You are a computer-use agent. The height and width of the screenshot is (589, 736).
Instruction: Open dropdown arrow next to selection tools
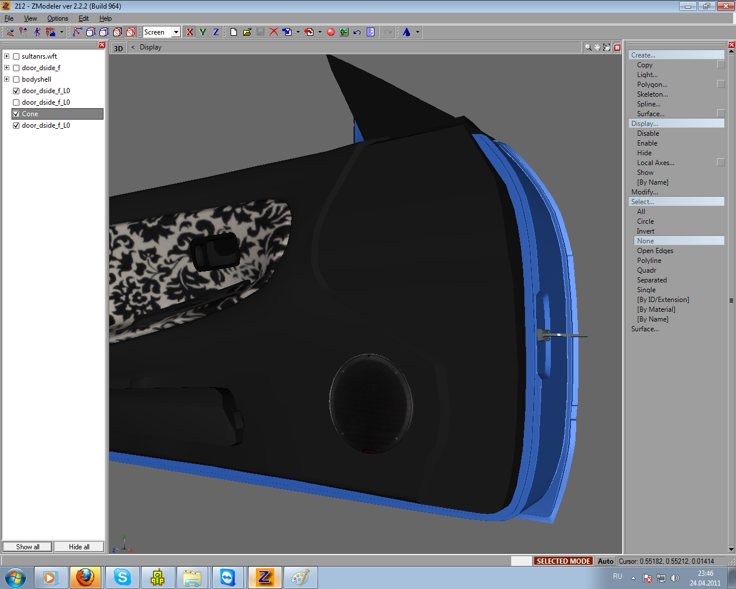(62, 32)
